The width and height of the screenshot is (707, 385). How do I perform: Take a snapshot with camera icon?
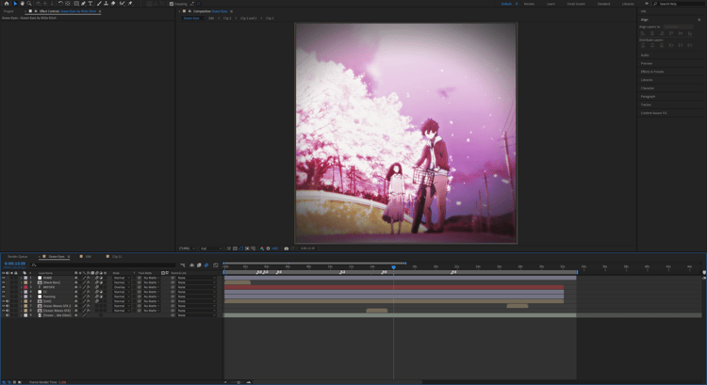286,249
